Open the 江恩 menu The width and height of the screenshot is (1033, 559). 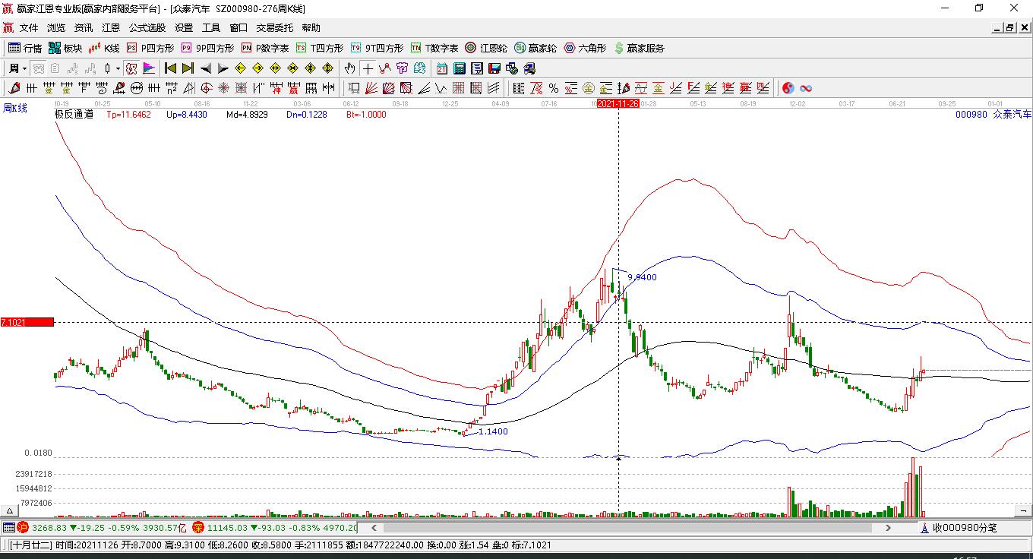tap(111, 28)
